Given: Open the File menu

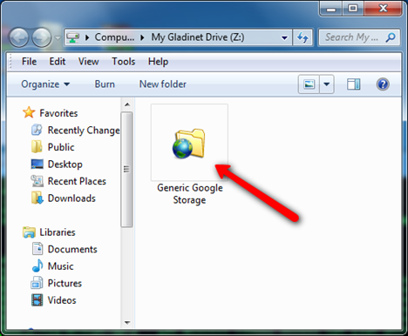Looking at the screenshot, I should (x=29, y=62).
